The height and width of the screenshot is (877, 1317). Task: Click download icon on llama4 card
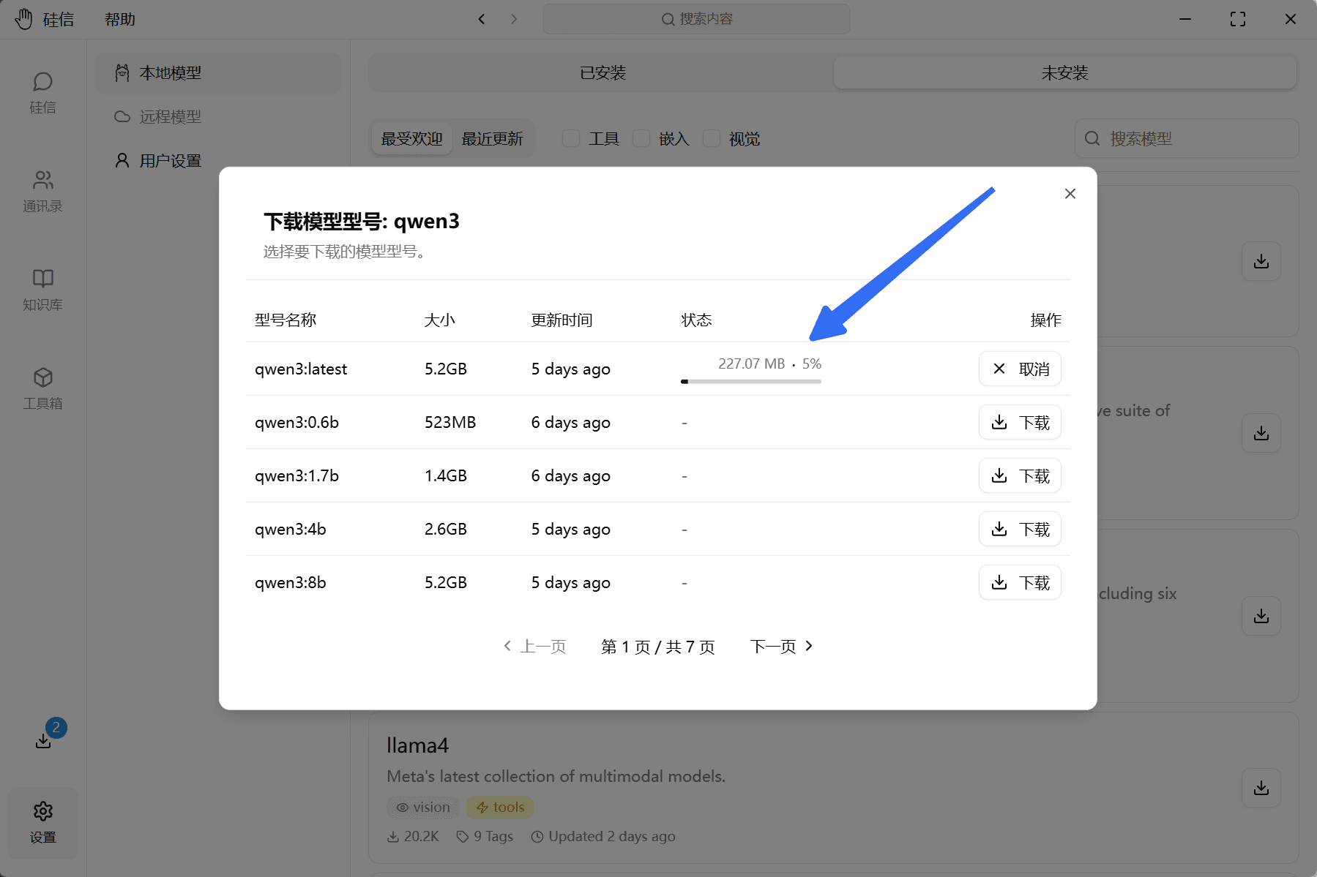[x=1261, y=788]
